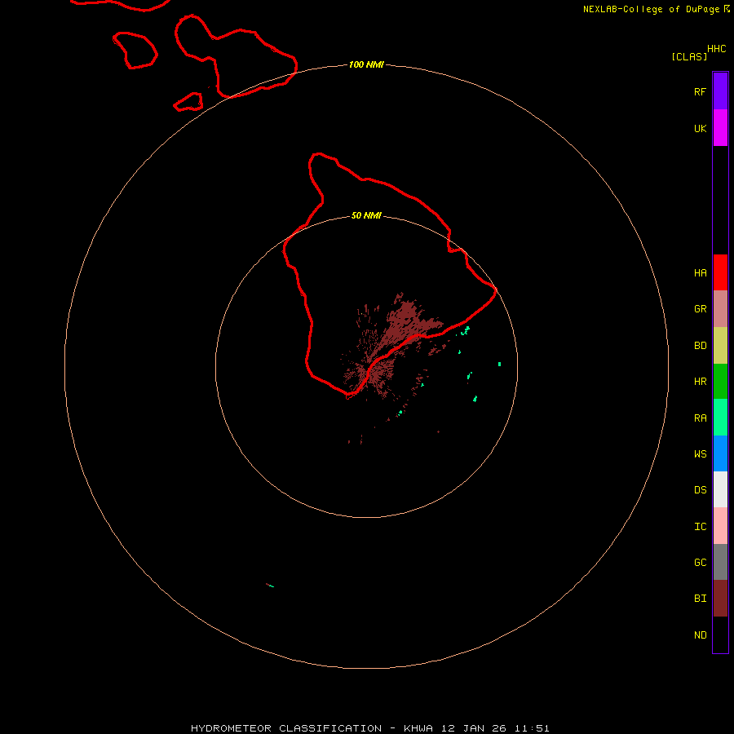Click the HA red legend swatch
The width and height of the screenshot is (734, 734).
pos(720,272)
